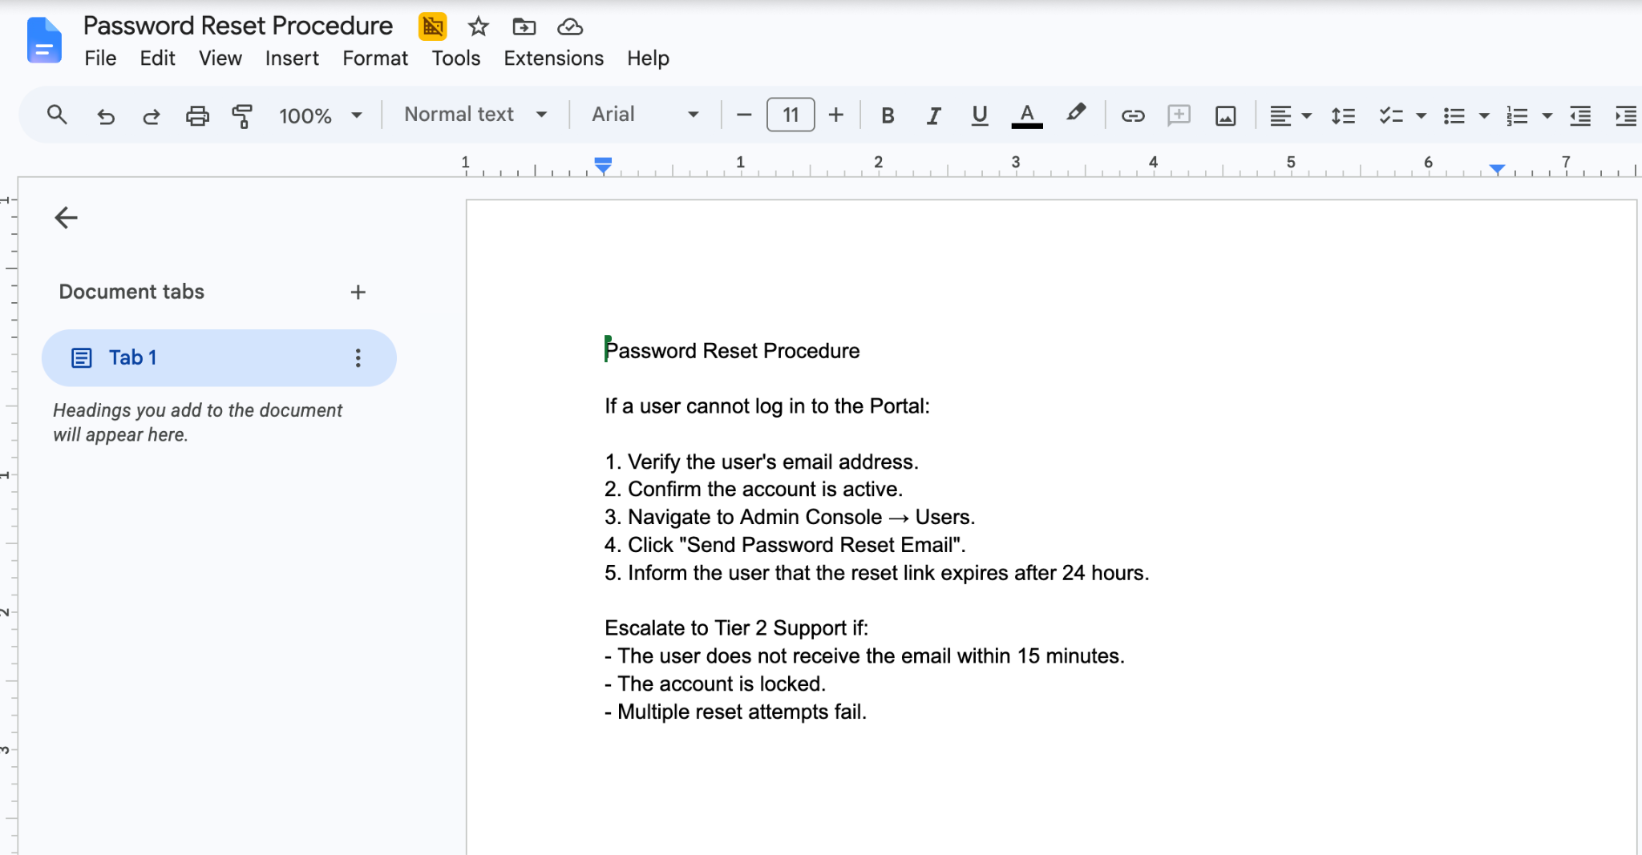Open the Google Docs home icon
This screenshot has height=855, width=1642.
click(44, 40)
